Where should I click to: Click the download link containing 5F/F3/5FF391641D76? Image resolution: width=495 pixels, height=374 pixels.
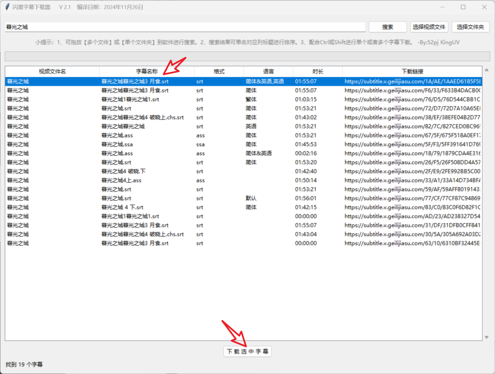(x=412, y=144)
